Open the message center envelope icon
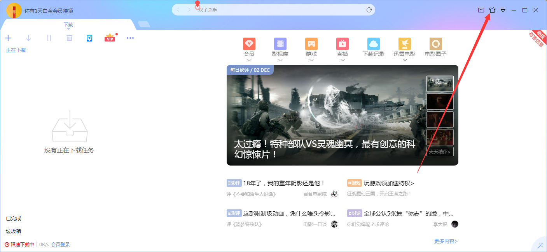This screenshot has height=252, width=547. click(x=481, y=10)
